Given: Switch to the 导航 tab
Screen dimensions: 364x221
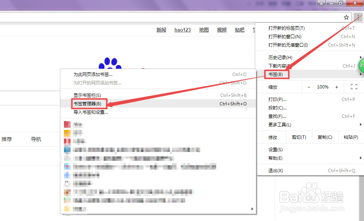Looking at the screenshot, I should 36,139.
